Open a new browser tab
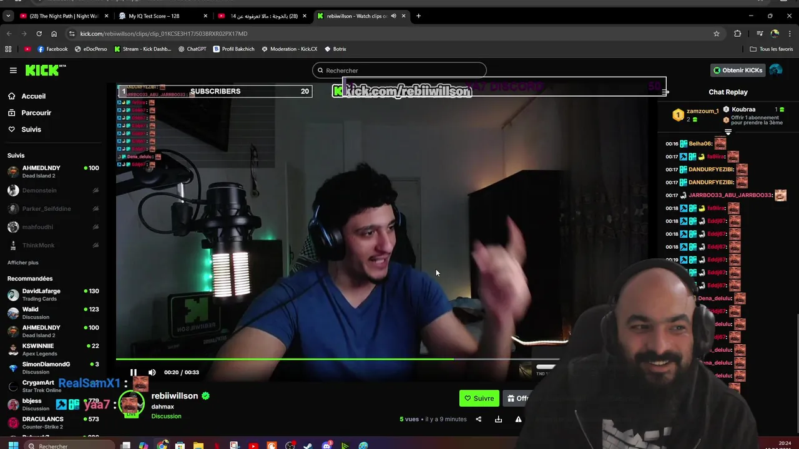Viewport: 799px width, 449px height. pyautogui.click(x=418, y=16)
